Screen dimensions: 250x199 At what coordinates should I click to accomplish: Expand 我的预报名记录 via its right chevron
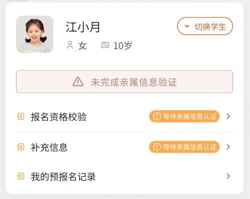click(x=228, y=176)
